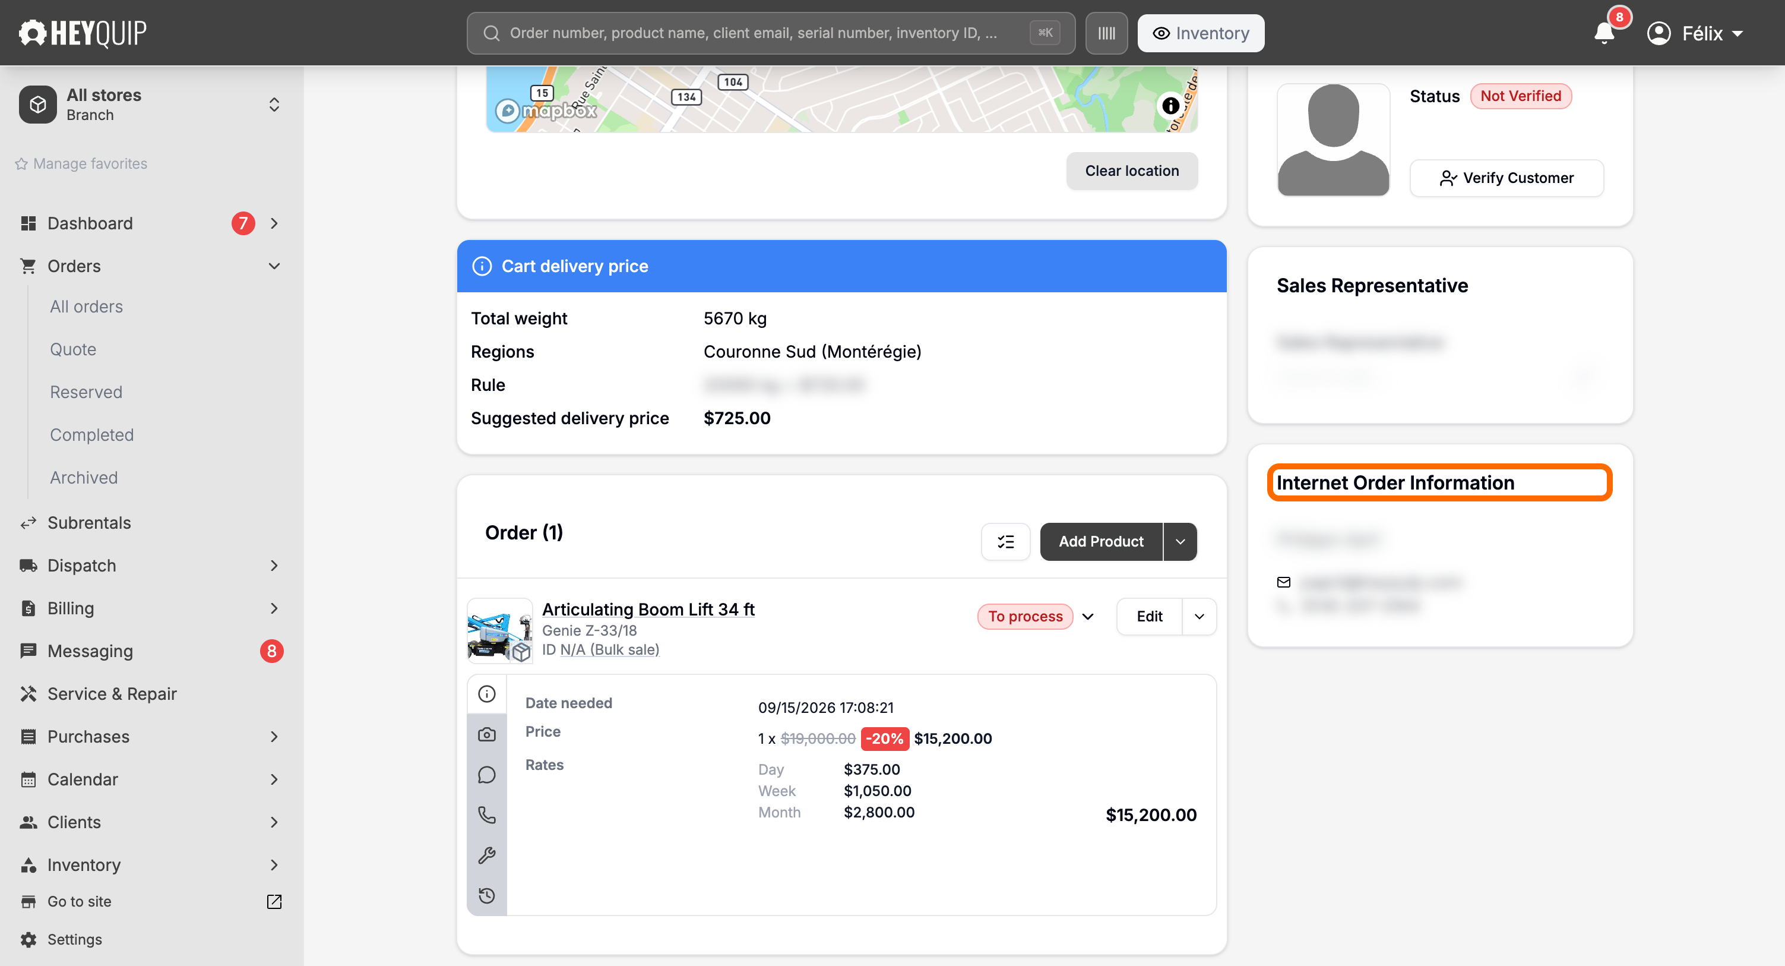Click the Add Product button
The width and height of the screenshot is (1785, 966).
click(x=1101, y=541)
